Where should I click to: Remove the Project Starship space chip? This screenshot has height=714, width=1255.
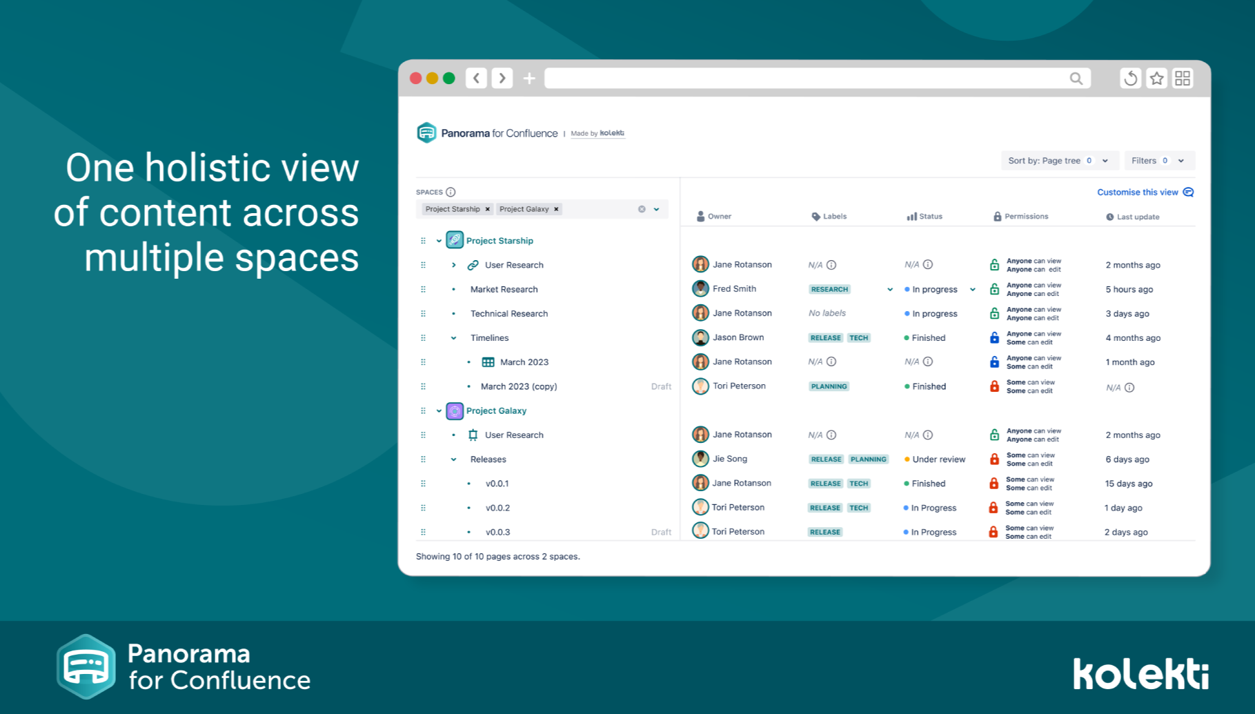487,209
